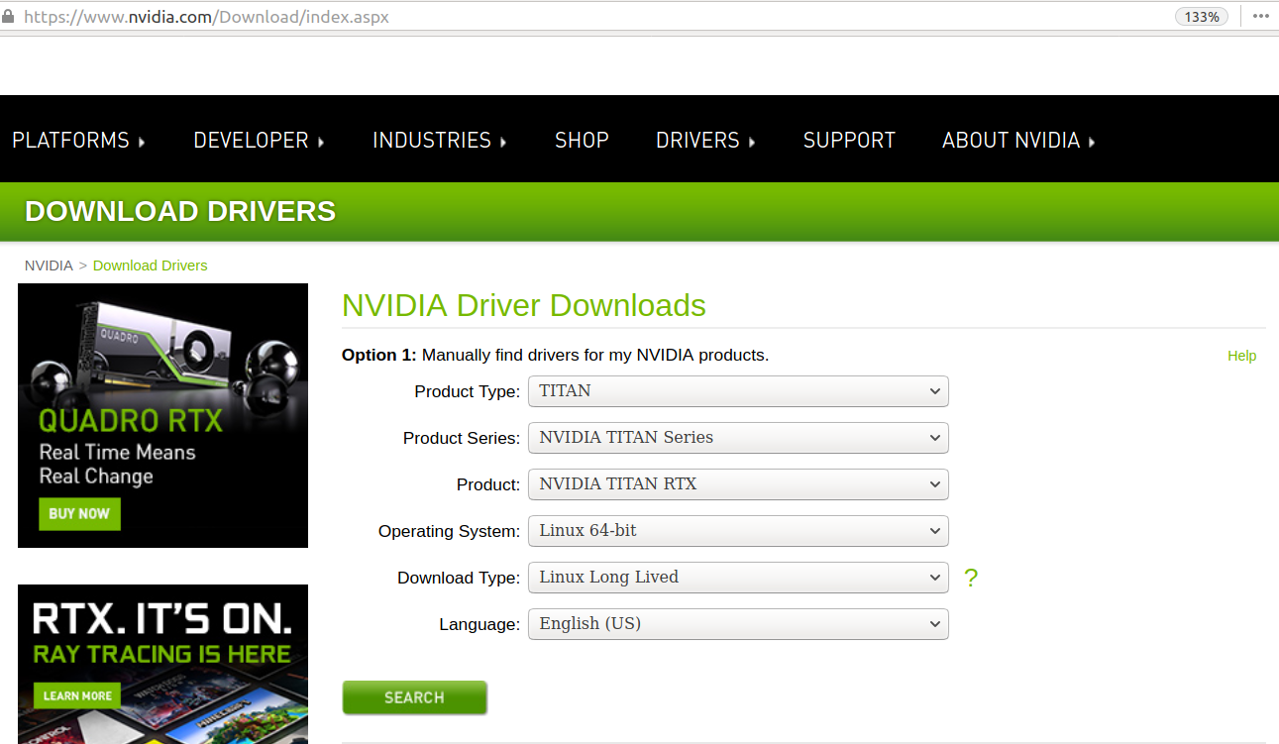
Task: Click the NVIDIA Driver Downloads heading
Action: (x=524, y=305)
